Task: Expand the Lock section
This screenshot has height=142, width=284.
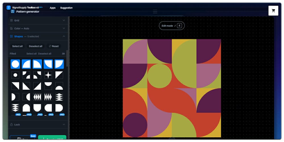Action: coord(38,125)
